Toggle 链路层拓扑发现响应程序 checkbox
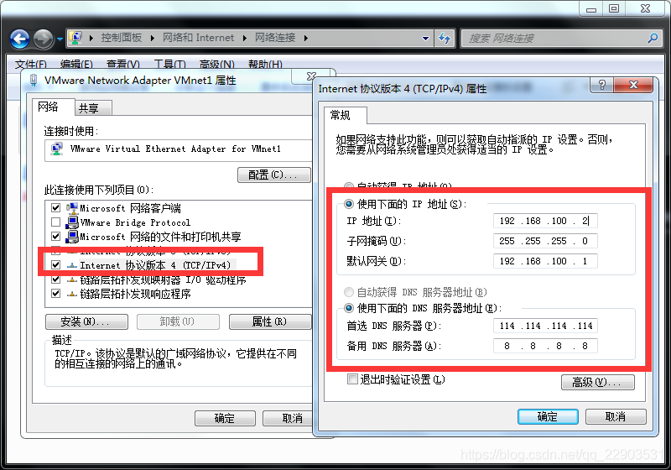The height and width of the screenshot is (470, 671). coord(55,294)
